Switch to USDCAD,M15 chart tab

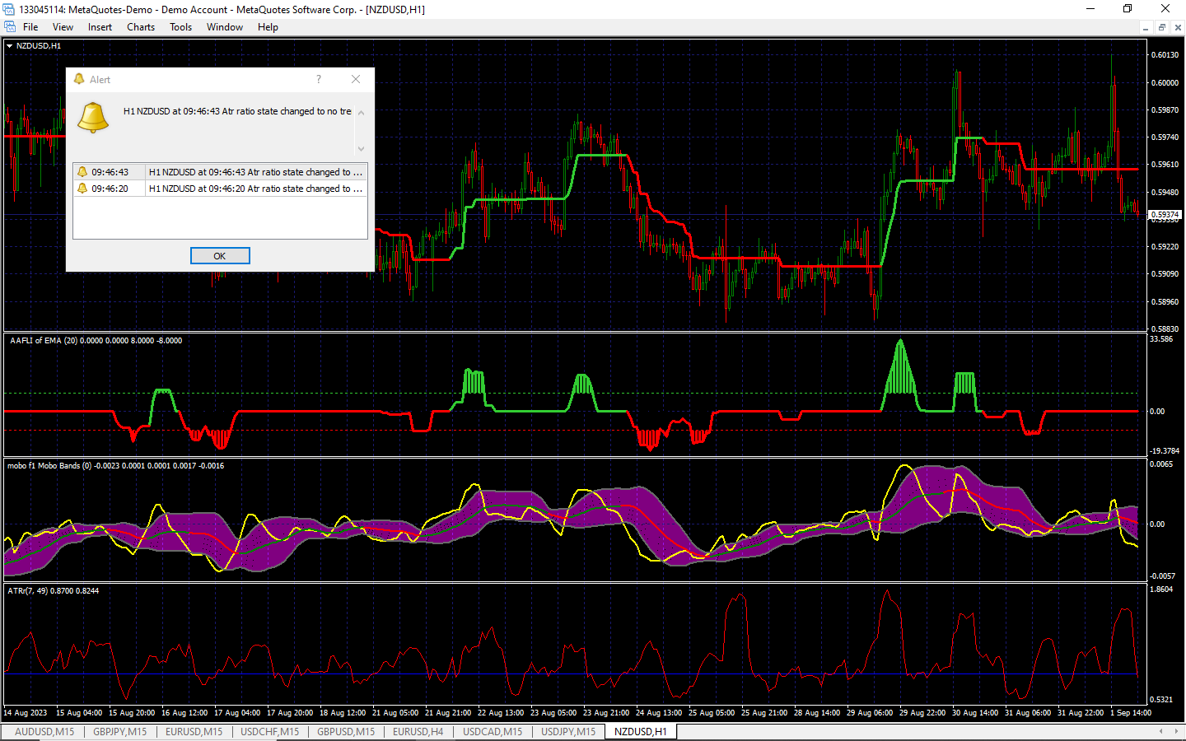pyautogui.click(x=493, y=731)
